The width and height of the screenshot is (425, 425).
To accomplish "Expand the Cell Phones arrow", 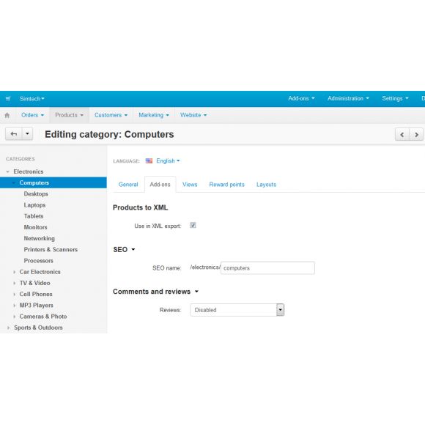I will tap(15, 295).
